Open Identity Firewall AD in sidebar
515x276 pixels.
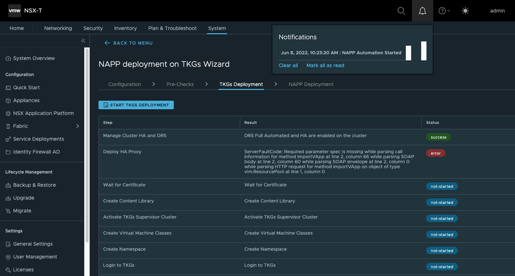pos(36,152)
